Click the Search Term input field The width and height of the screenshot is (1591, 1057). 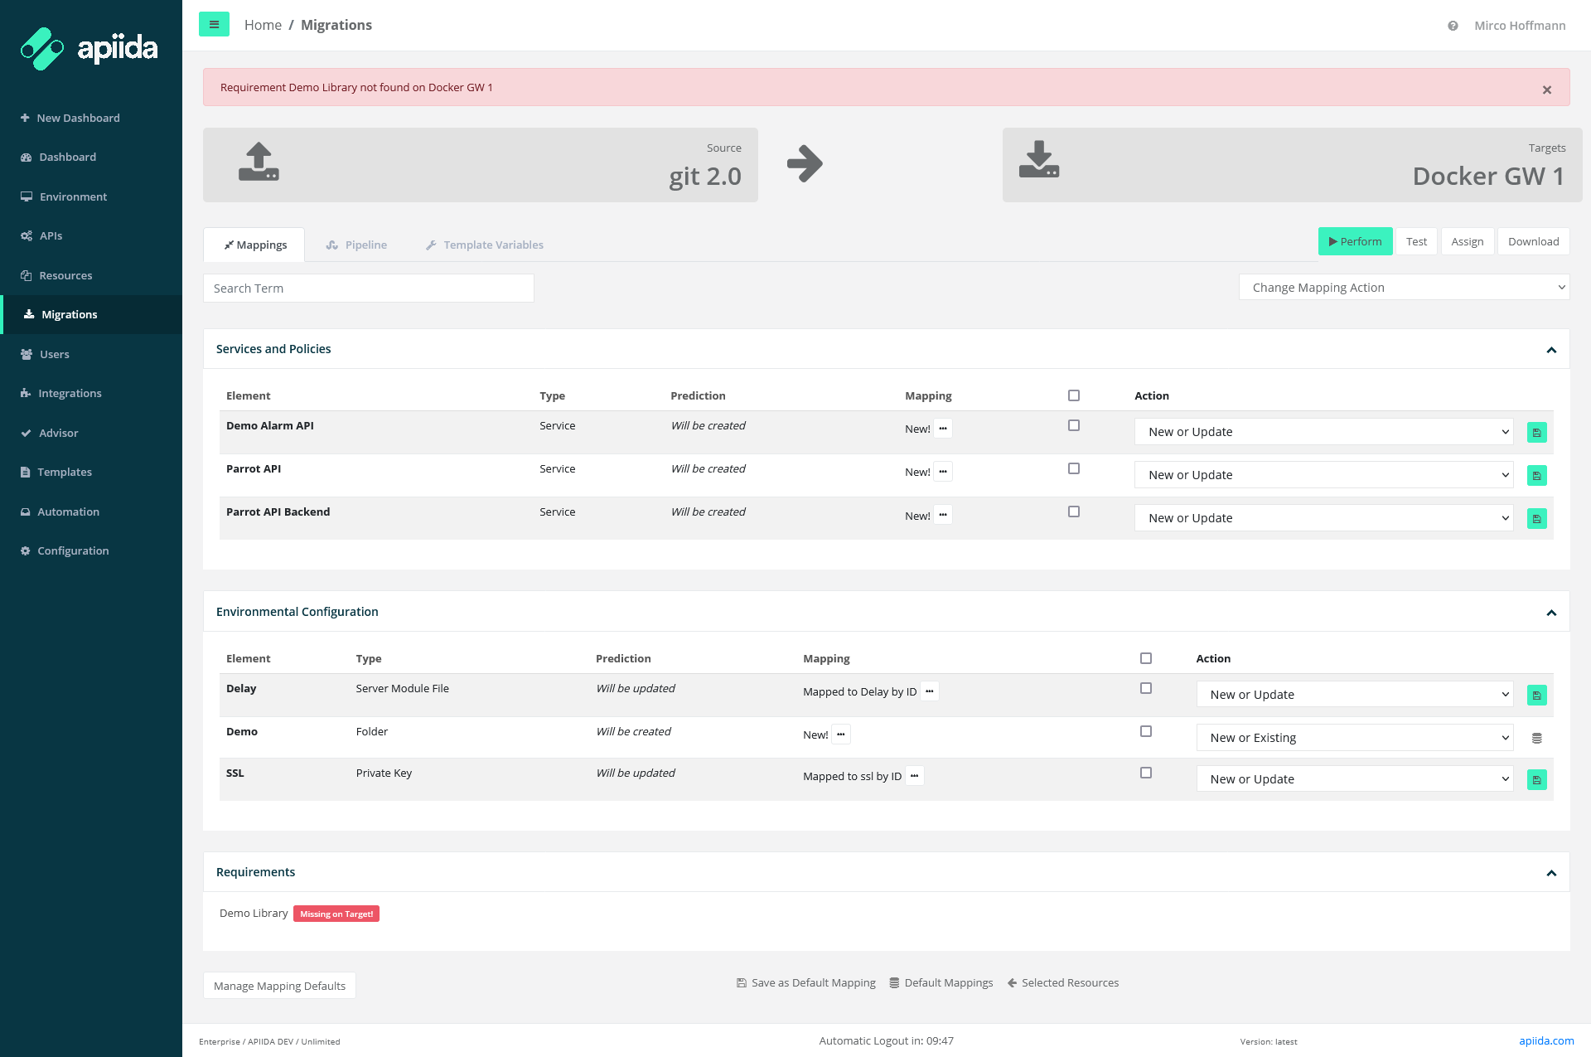coord(368,288)
